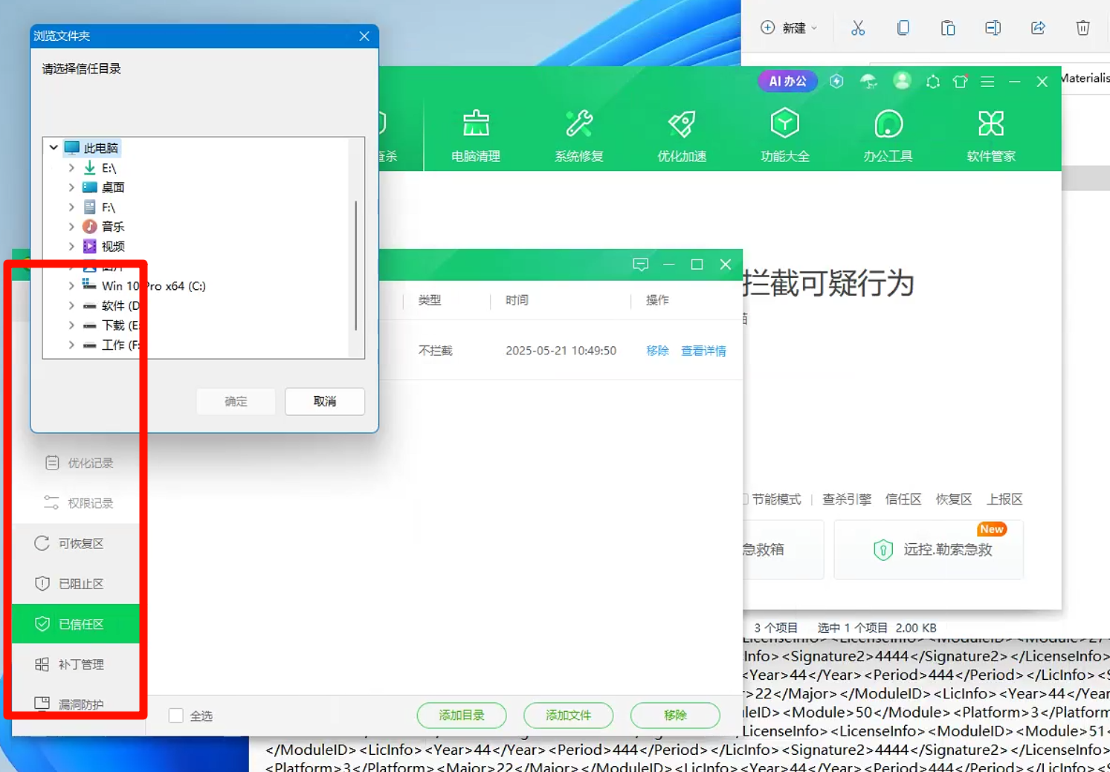The width and height of the screenshot is (1110, 772).
Task: Open the 已阻止区 sidebar item
Action: (x=75, y=583)
